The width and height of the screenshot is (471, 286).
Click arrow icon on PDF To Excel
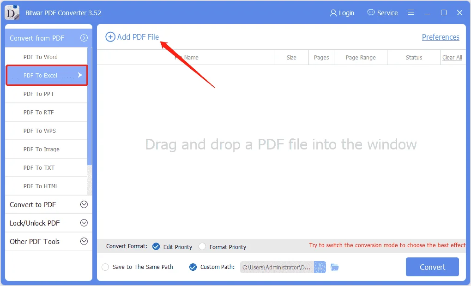click(x=80, y=75)
